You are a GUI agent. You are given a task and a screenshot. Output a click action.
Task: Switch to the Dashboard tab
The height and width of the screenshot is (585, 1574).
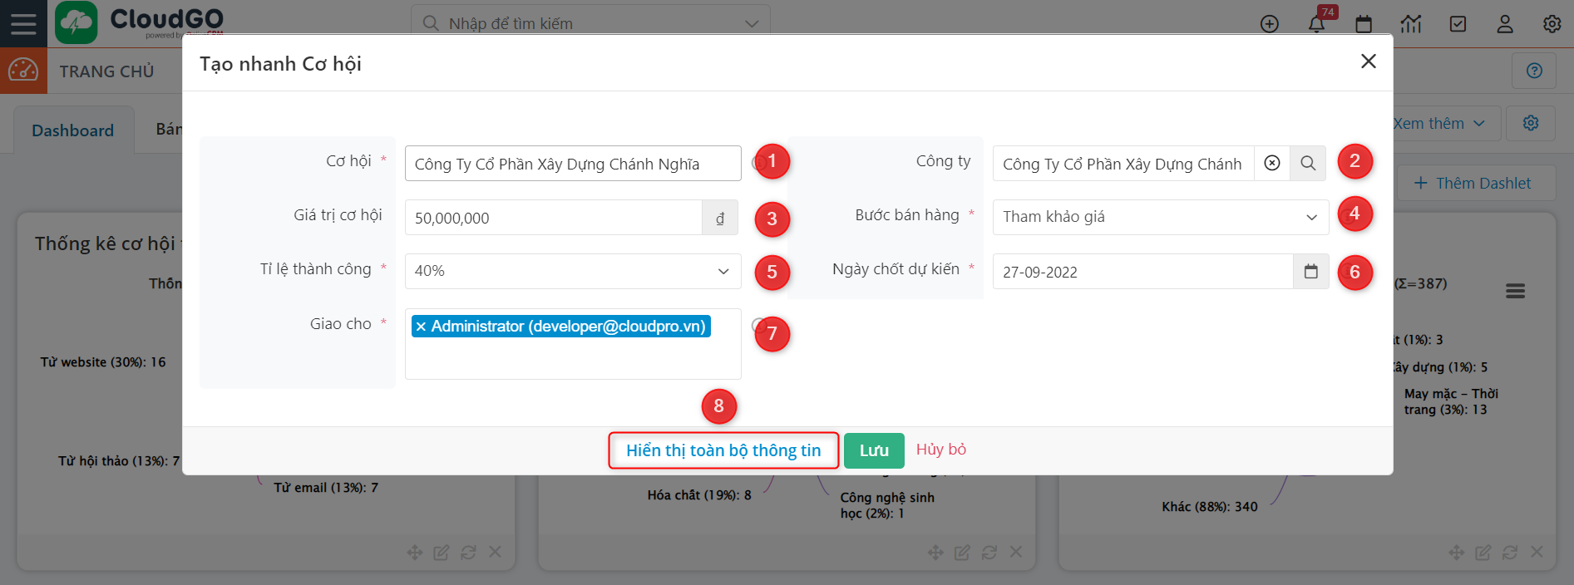(x=73, y=130)
